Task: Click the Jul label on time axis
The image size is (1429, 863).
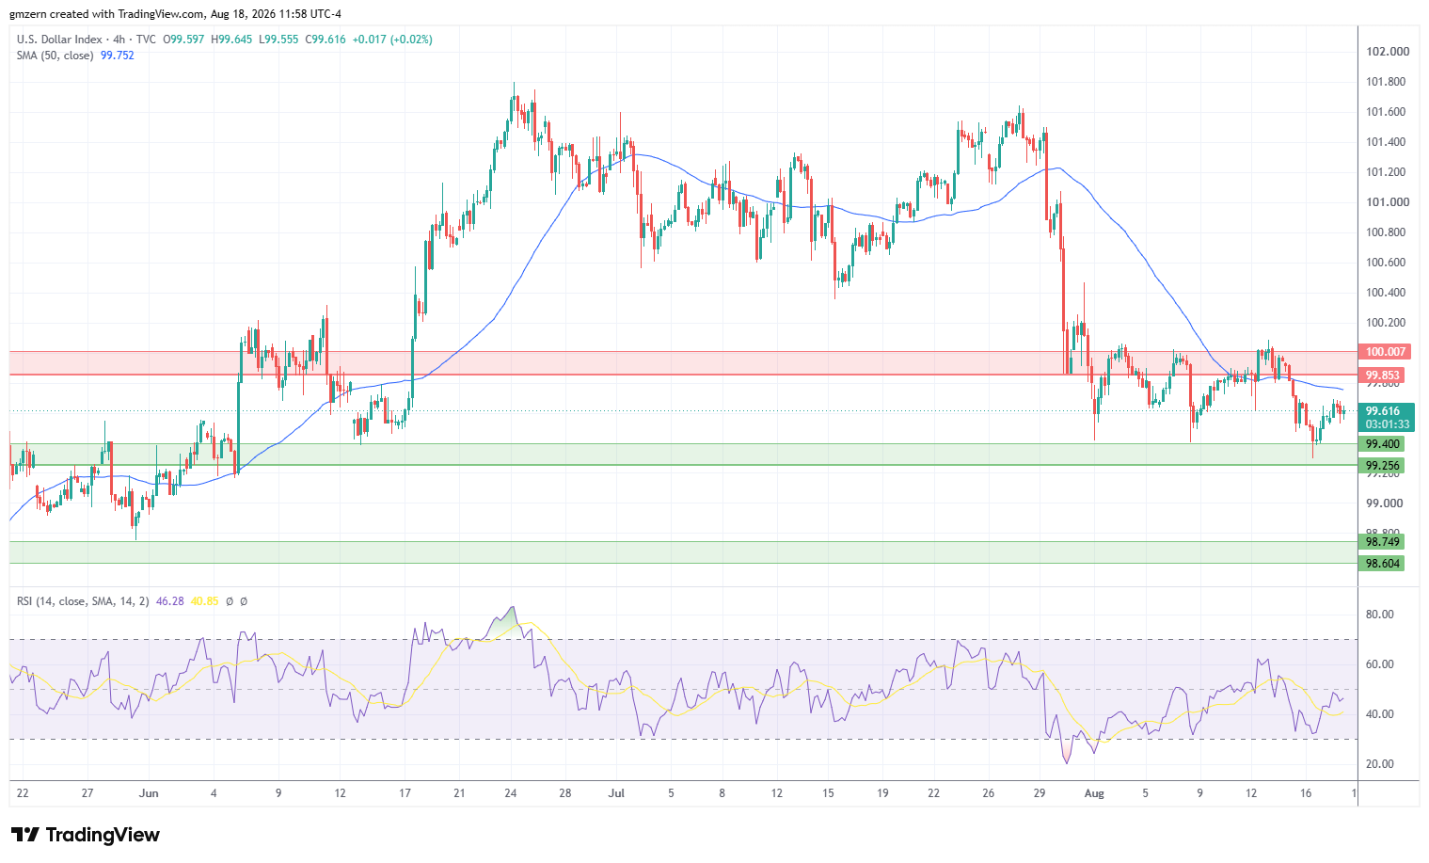Action: tap(617, 793)
